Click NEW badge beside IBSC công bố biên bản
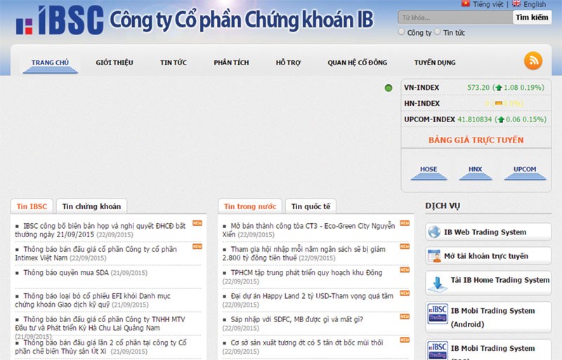 [197, 223]
